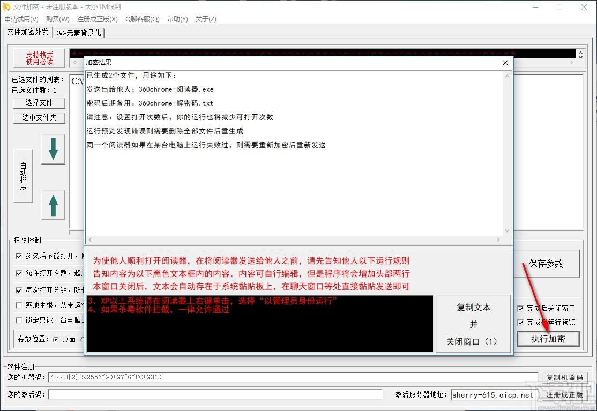Switch to the DWG元素背景化 tab
The width and height of the screenshot is (597, 411).
point(78,32)
